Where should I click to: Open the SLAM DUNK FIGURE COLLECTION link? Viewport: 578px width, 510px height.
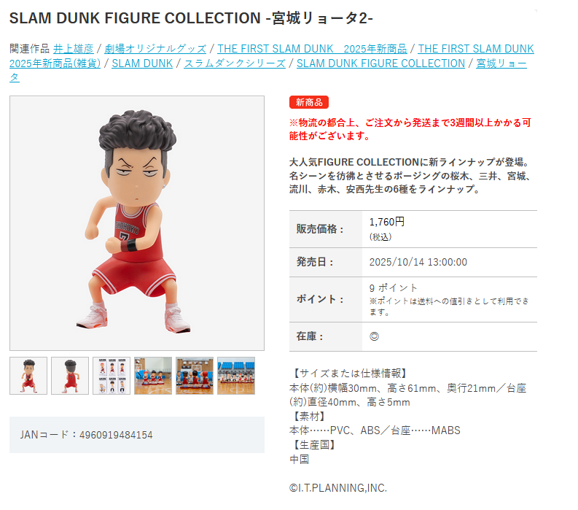click(x=380, y=63)
